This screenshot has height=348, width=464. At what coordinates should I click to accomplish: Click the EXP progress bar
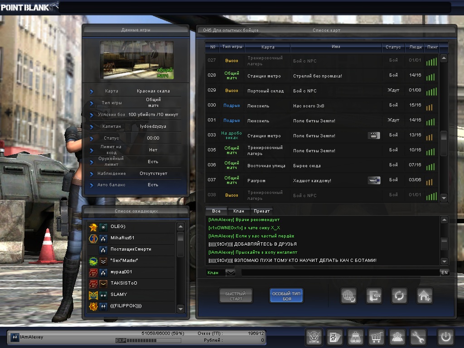pyautogui.click(x=148, y=341)
